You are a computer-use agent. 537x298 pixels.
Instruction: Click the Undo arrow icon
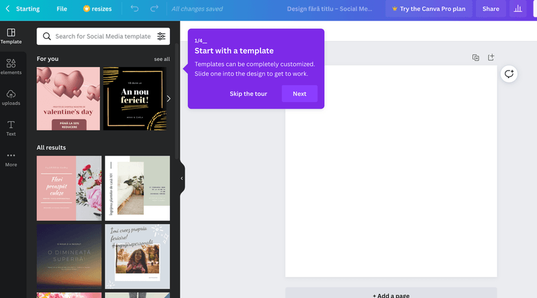(135, 9)
